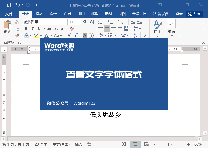The width and height of the screenshot is (208, 148).
Task: Open the clipboard pane launcher
Action: click(x=20, y=43)
